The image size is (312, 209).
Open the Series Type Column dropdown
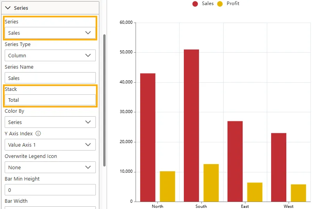tap(50, 55)
